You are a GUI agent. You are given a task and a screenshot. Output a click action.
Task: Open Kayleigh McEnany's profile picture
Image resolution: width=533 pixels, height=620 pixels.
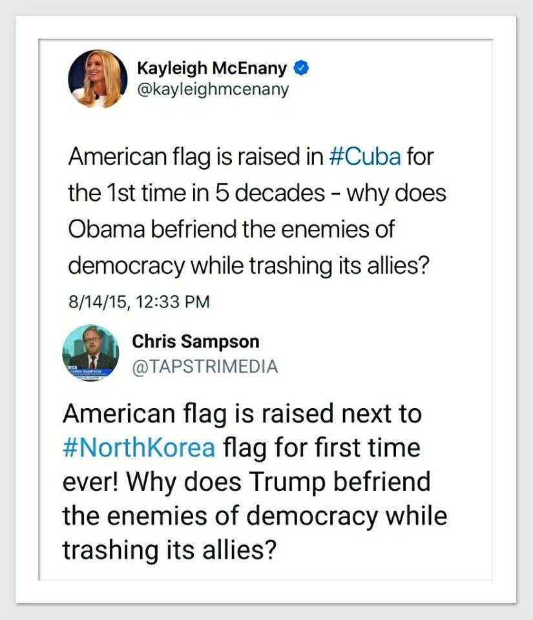(98, 78)
